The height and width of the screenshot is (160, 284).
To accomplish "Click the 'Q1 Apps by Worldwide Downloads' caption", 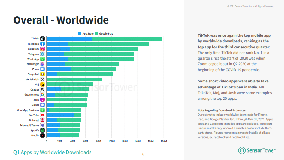I will coord(52,152).
